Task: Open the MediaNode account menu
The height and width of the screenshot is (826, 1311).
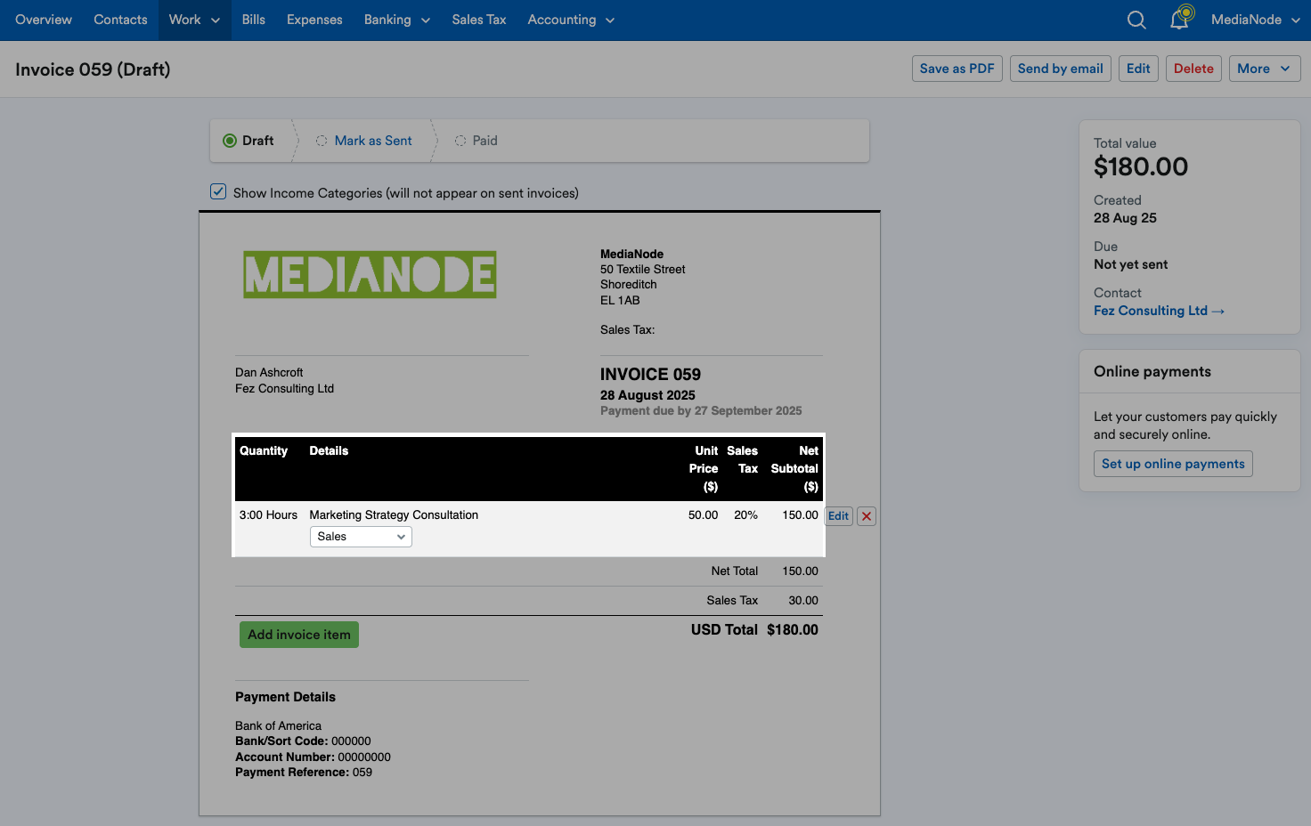Action: click(1256, 20)
